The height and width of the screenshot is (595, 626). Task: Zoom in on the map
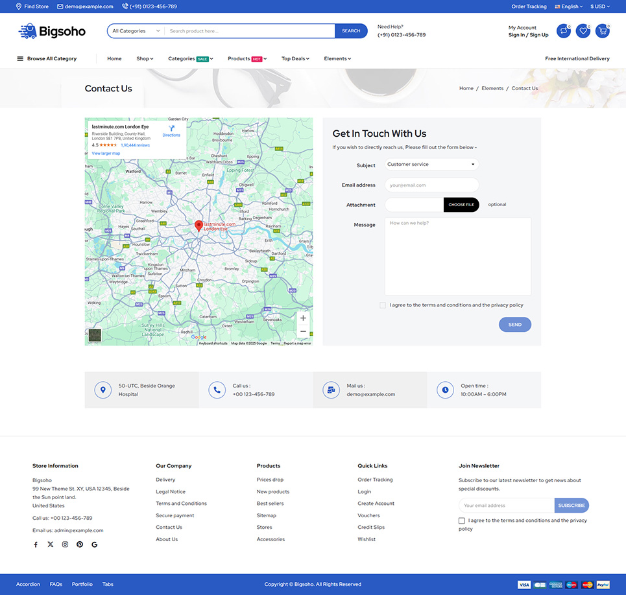pyautogui.click(x=303, y=318)
